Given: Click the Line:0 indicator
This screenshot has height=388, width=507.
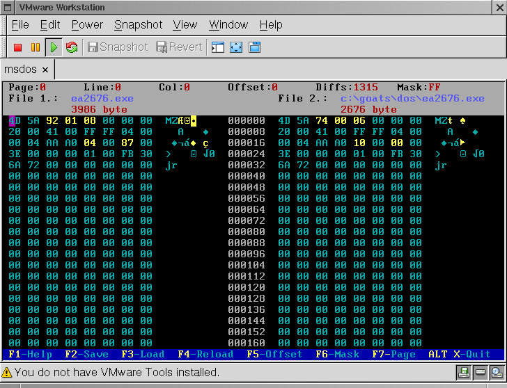Looking at the screenshot, I should (102, 87).
